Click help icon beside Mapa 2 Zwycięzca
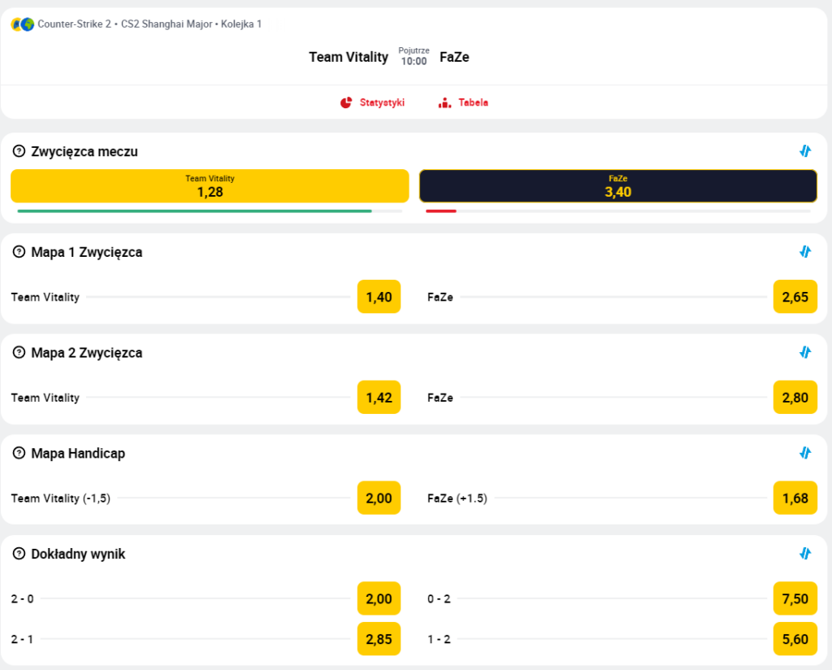The height and width of the screenshot is (670, 832). click(19, 353)
